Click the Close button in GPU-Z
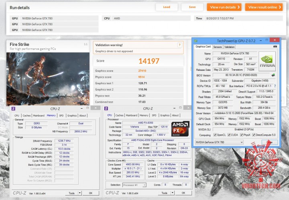This screenshot has height=200, width=289. tap(269, 142)
